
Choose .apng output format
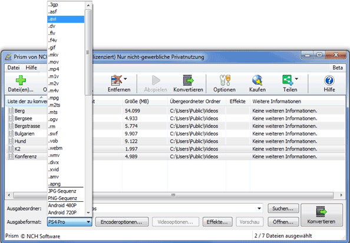pyautogui.click(x=66, y=184)
